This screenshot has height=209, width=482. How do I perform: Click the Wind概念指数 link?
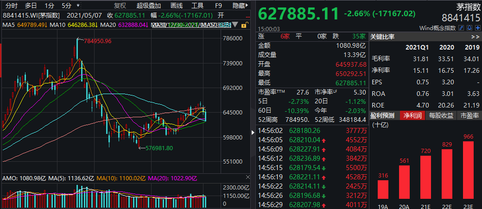point(438,28)
